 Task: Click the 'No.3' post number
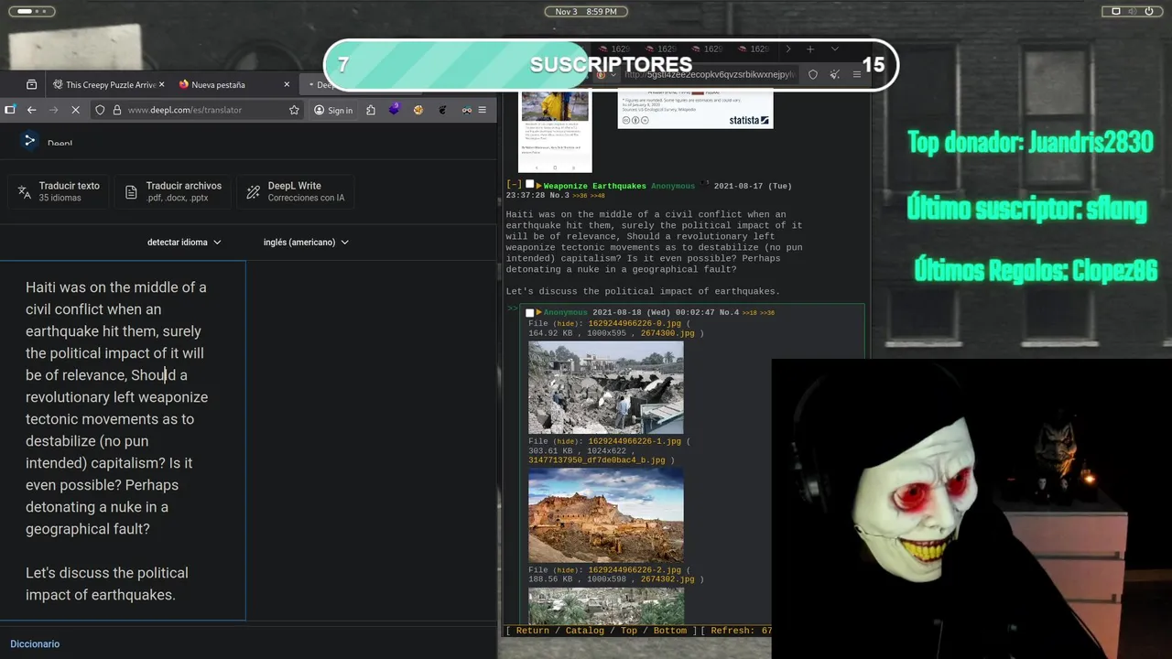click(x=559, y=195)
